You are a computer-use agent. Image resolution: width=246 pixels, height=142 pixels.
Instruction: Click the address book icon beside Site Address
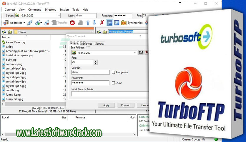141,53
